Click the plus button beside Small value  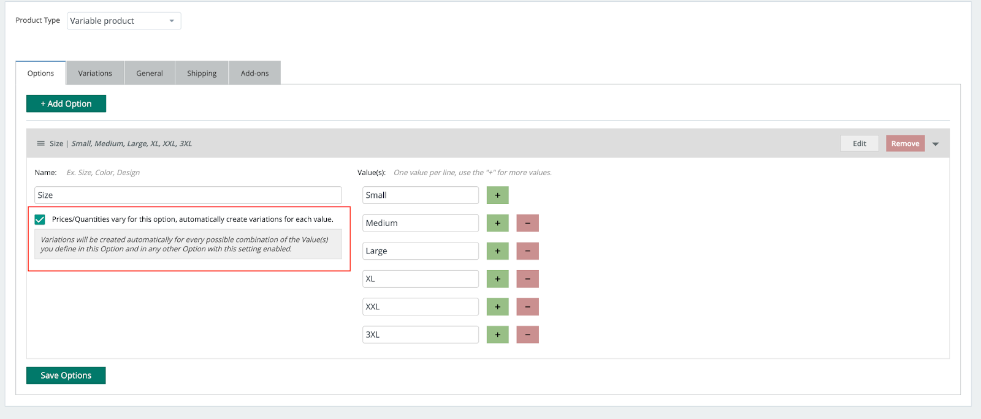[x=497, y=195]
